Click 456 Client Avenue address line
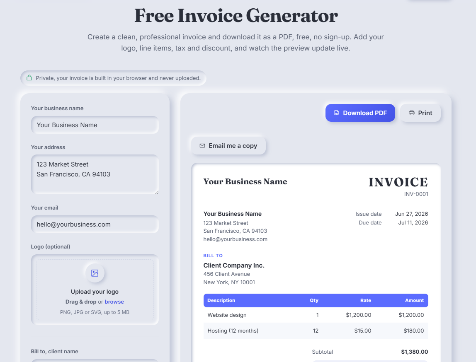This screenshot has height=362, width=476. pyautogui.click(x=226, y=274)
